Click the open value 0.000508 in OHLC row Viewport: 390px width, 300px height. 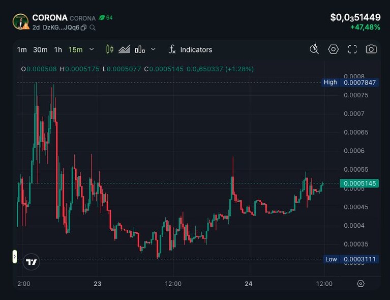tap(42, 69)
